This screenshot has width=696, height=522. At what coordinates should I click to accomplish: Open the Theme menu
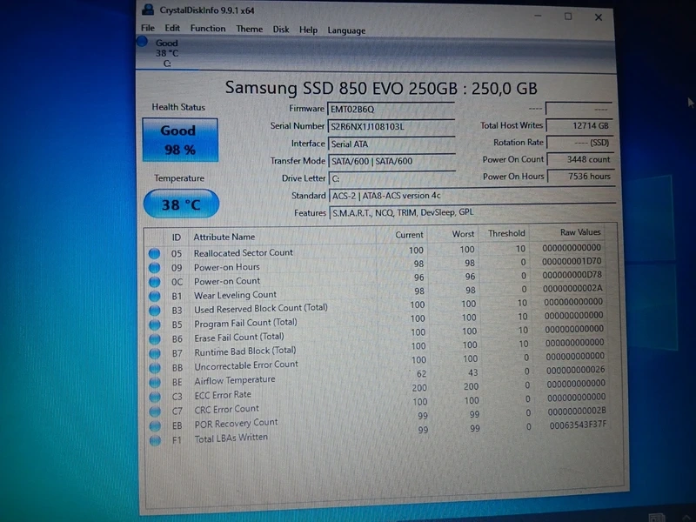(249, 30)
